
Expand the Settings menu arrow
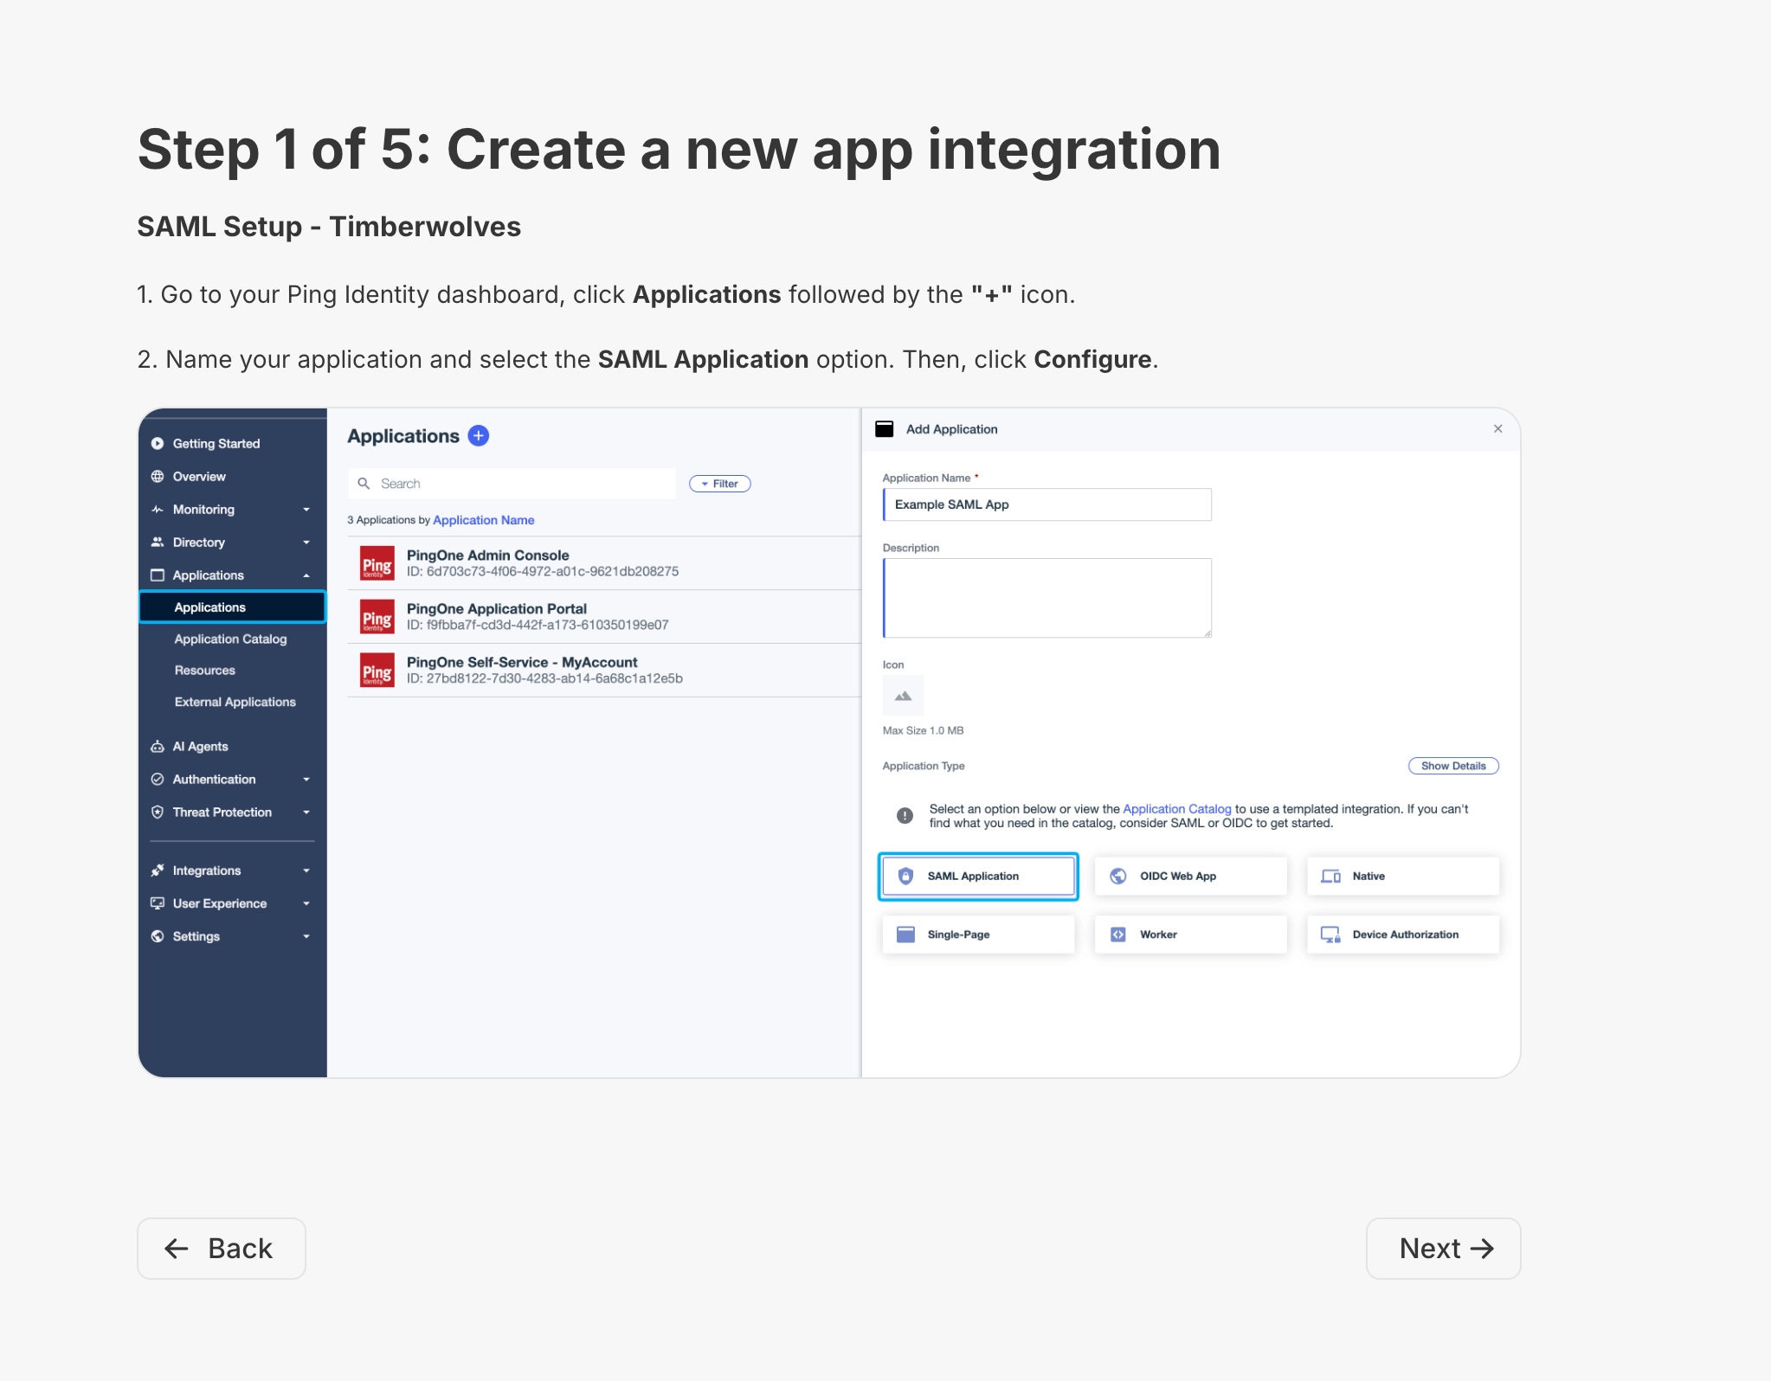click(306, 936)
